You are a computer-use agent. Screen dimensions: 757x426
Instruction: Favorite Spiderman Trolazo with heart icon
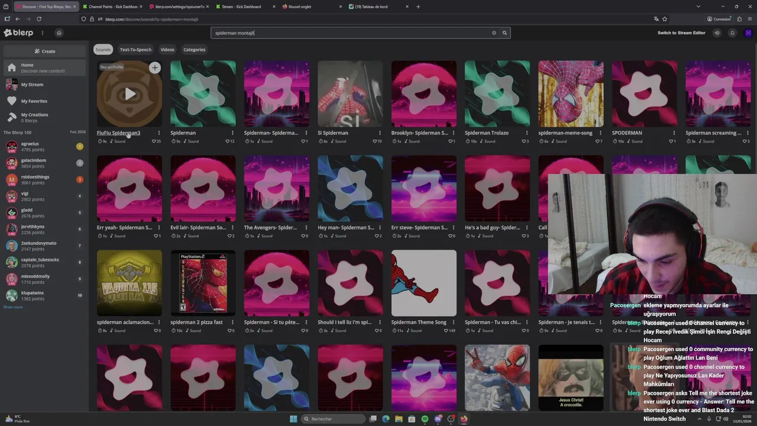pos(523,141)
